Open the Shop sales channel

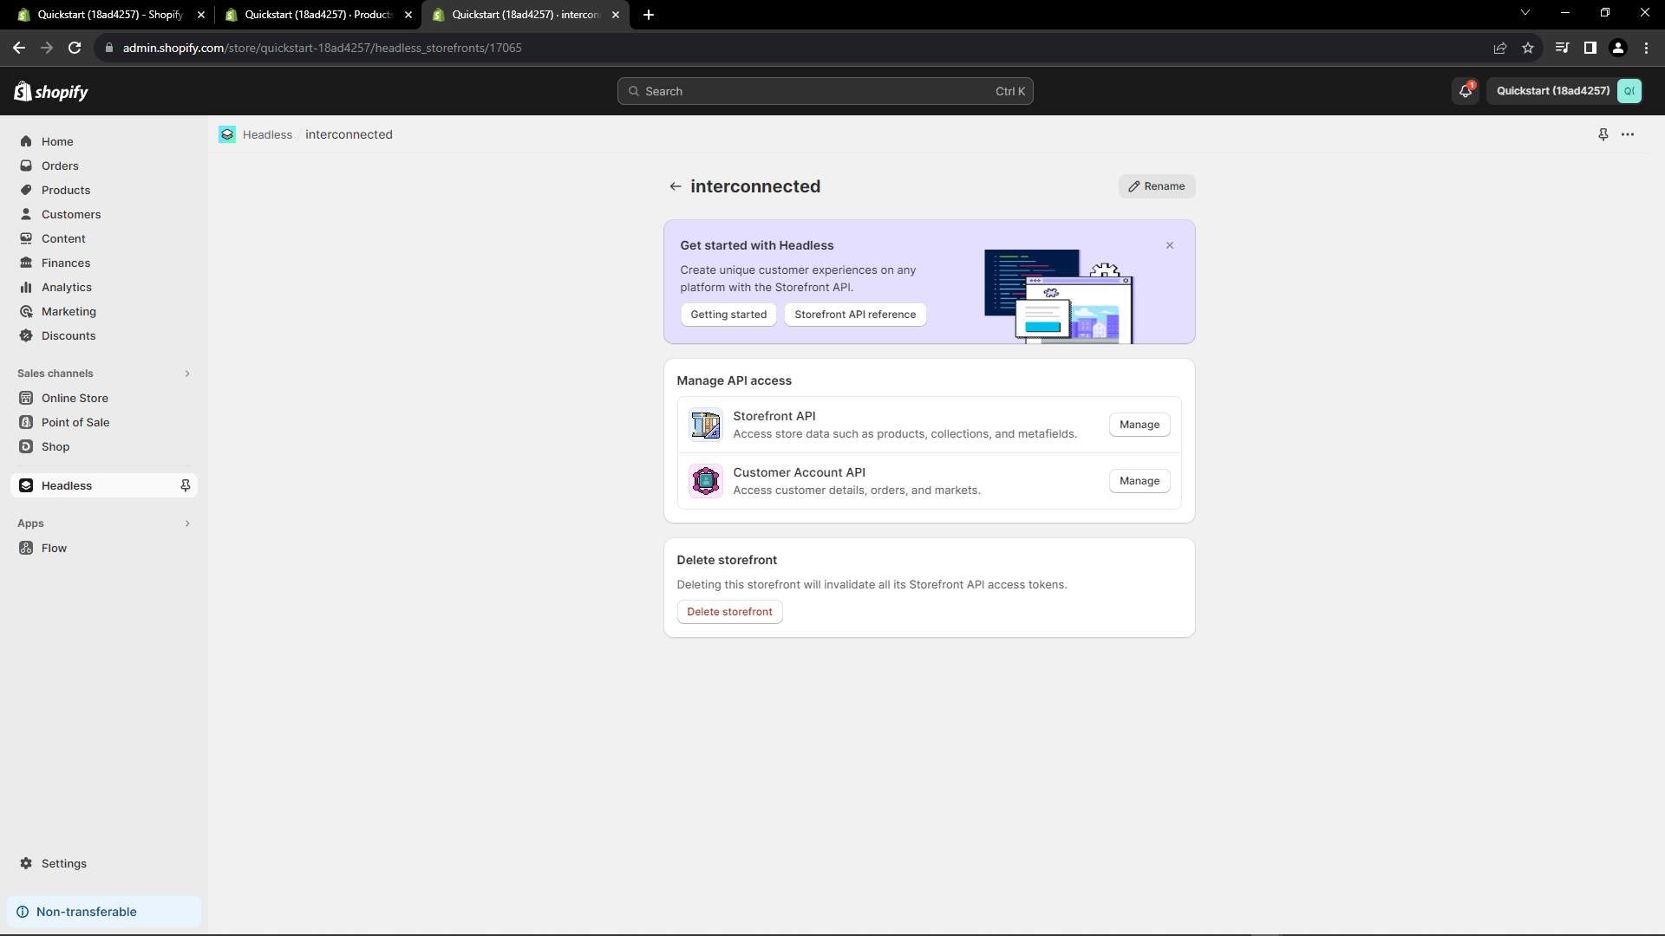(55, 446)
